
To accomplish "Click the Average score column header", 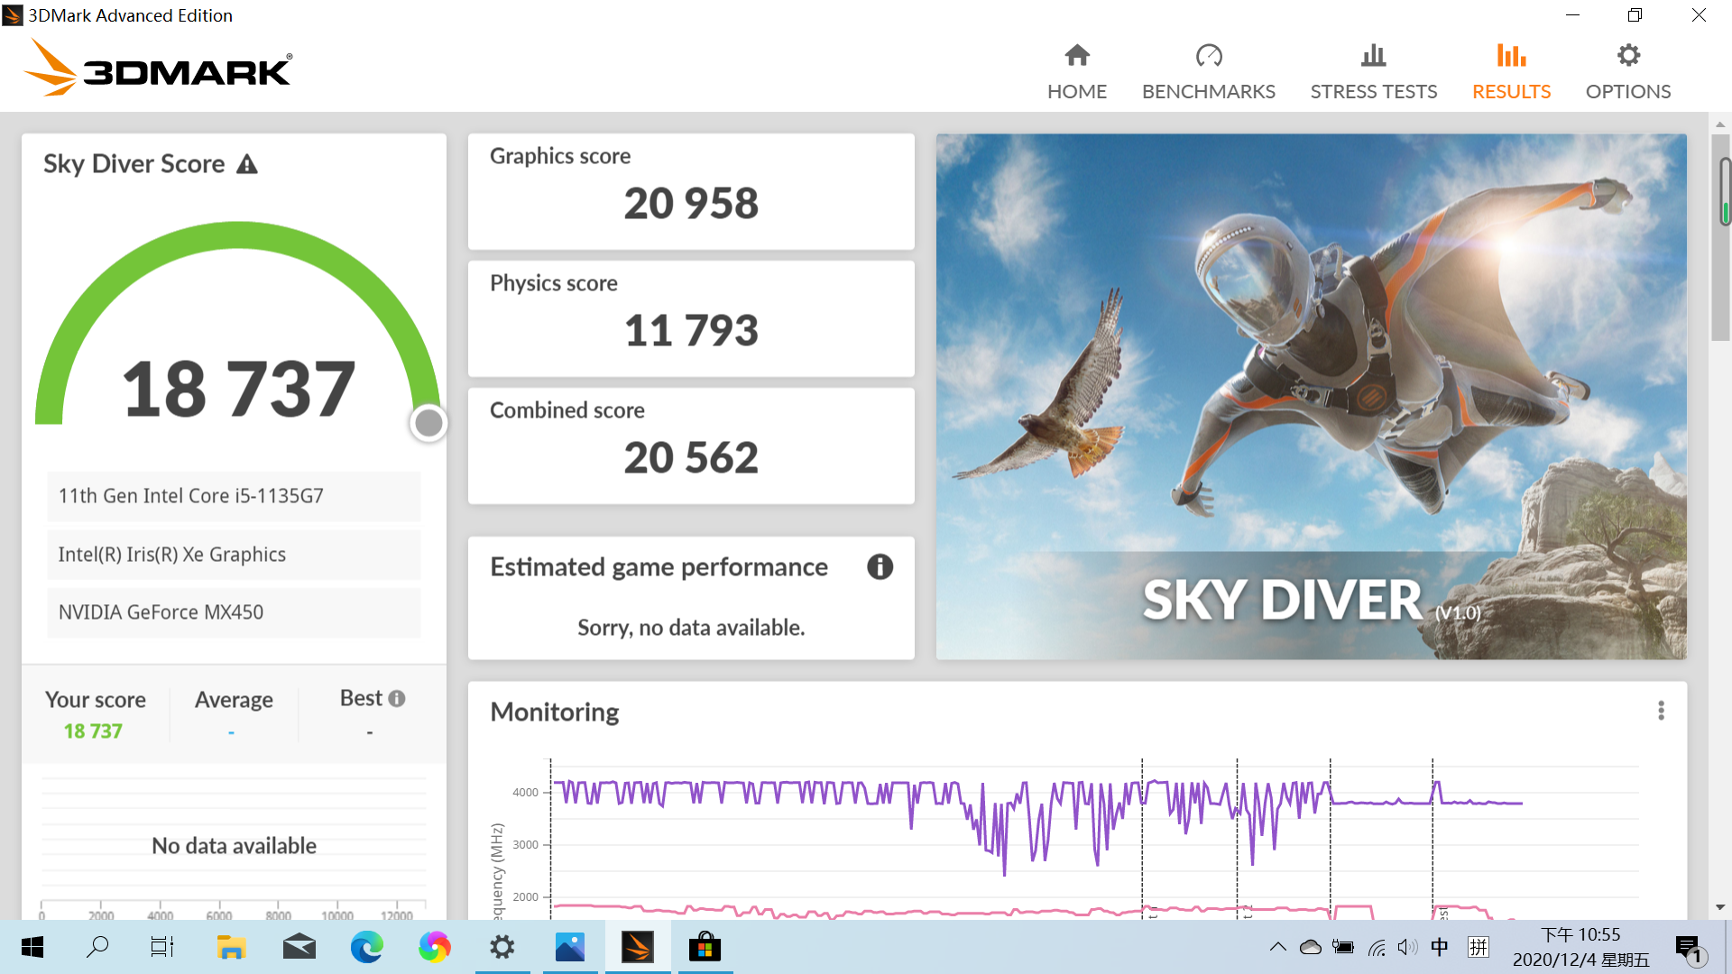I will point(234,700).
